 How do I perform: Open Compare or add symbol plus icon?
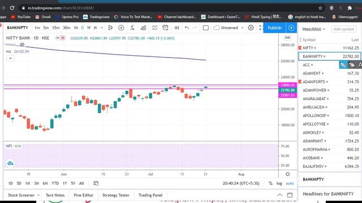point(121,28)
